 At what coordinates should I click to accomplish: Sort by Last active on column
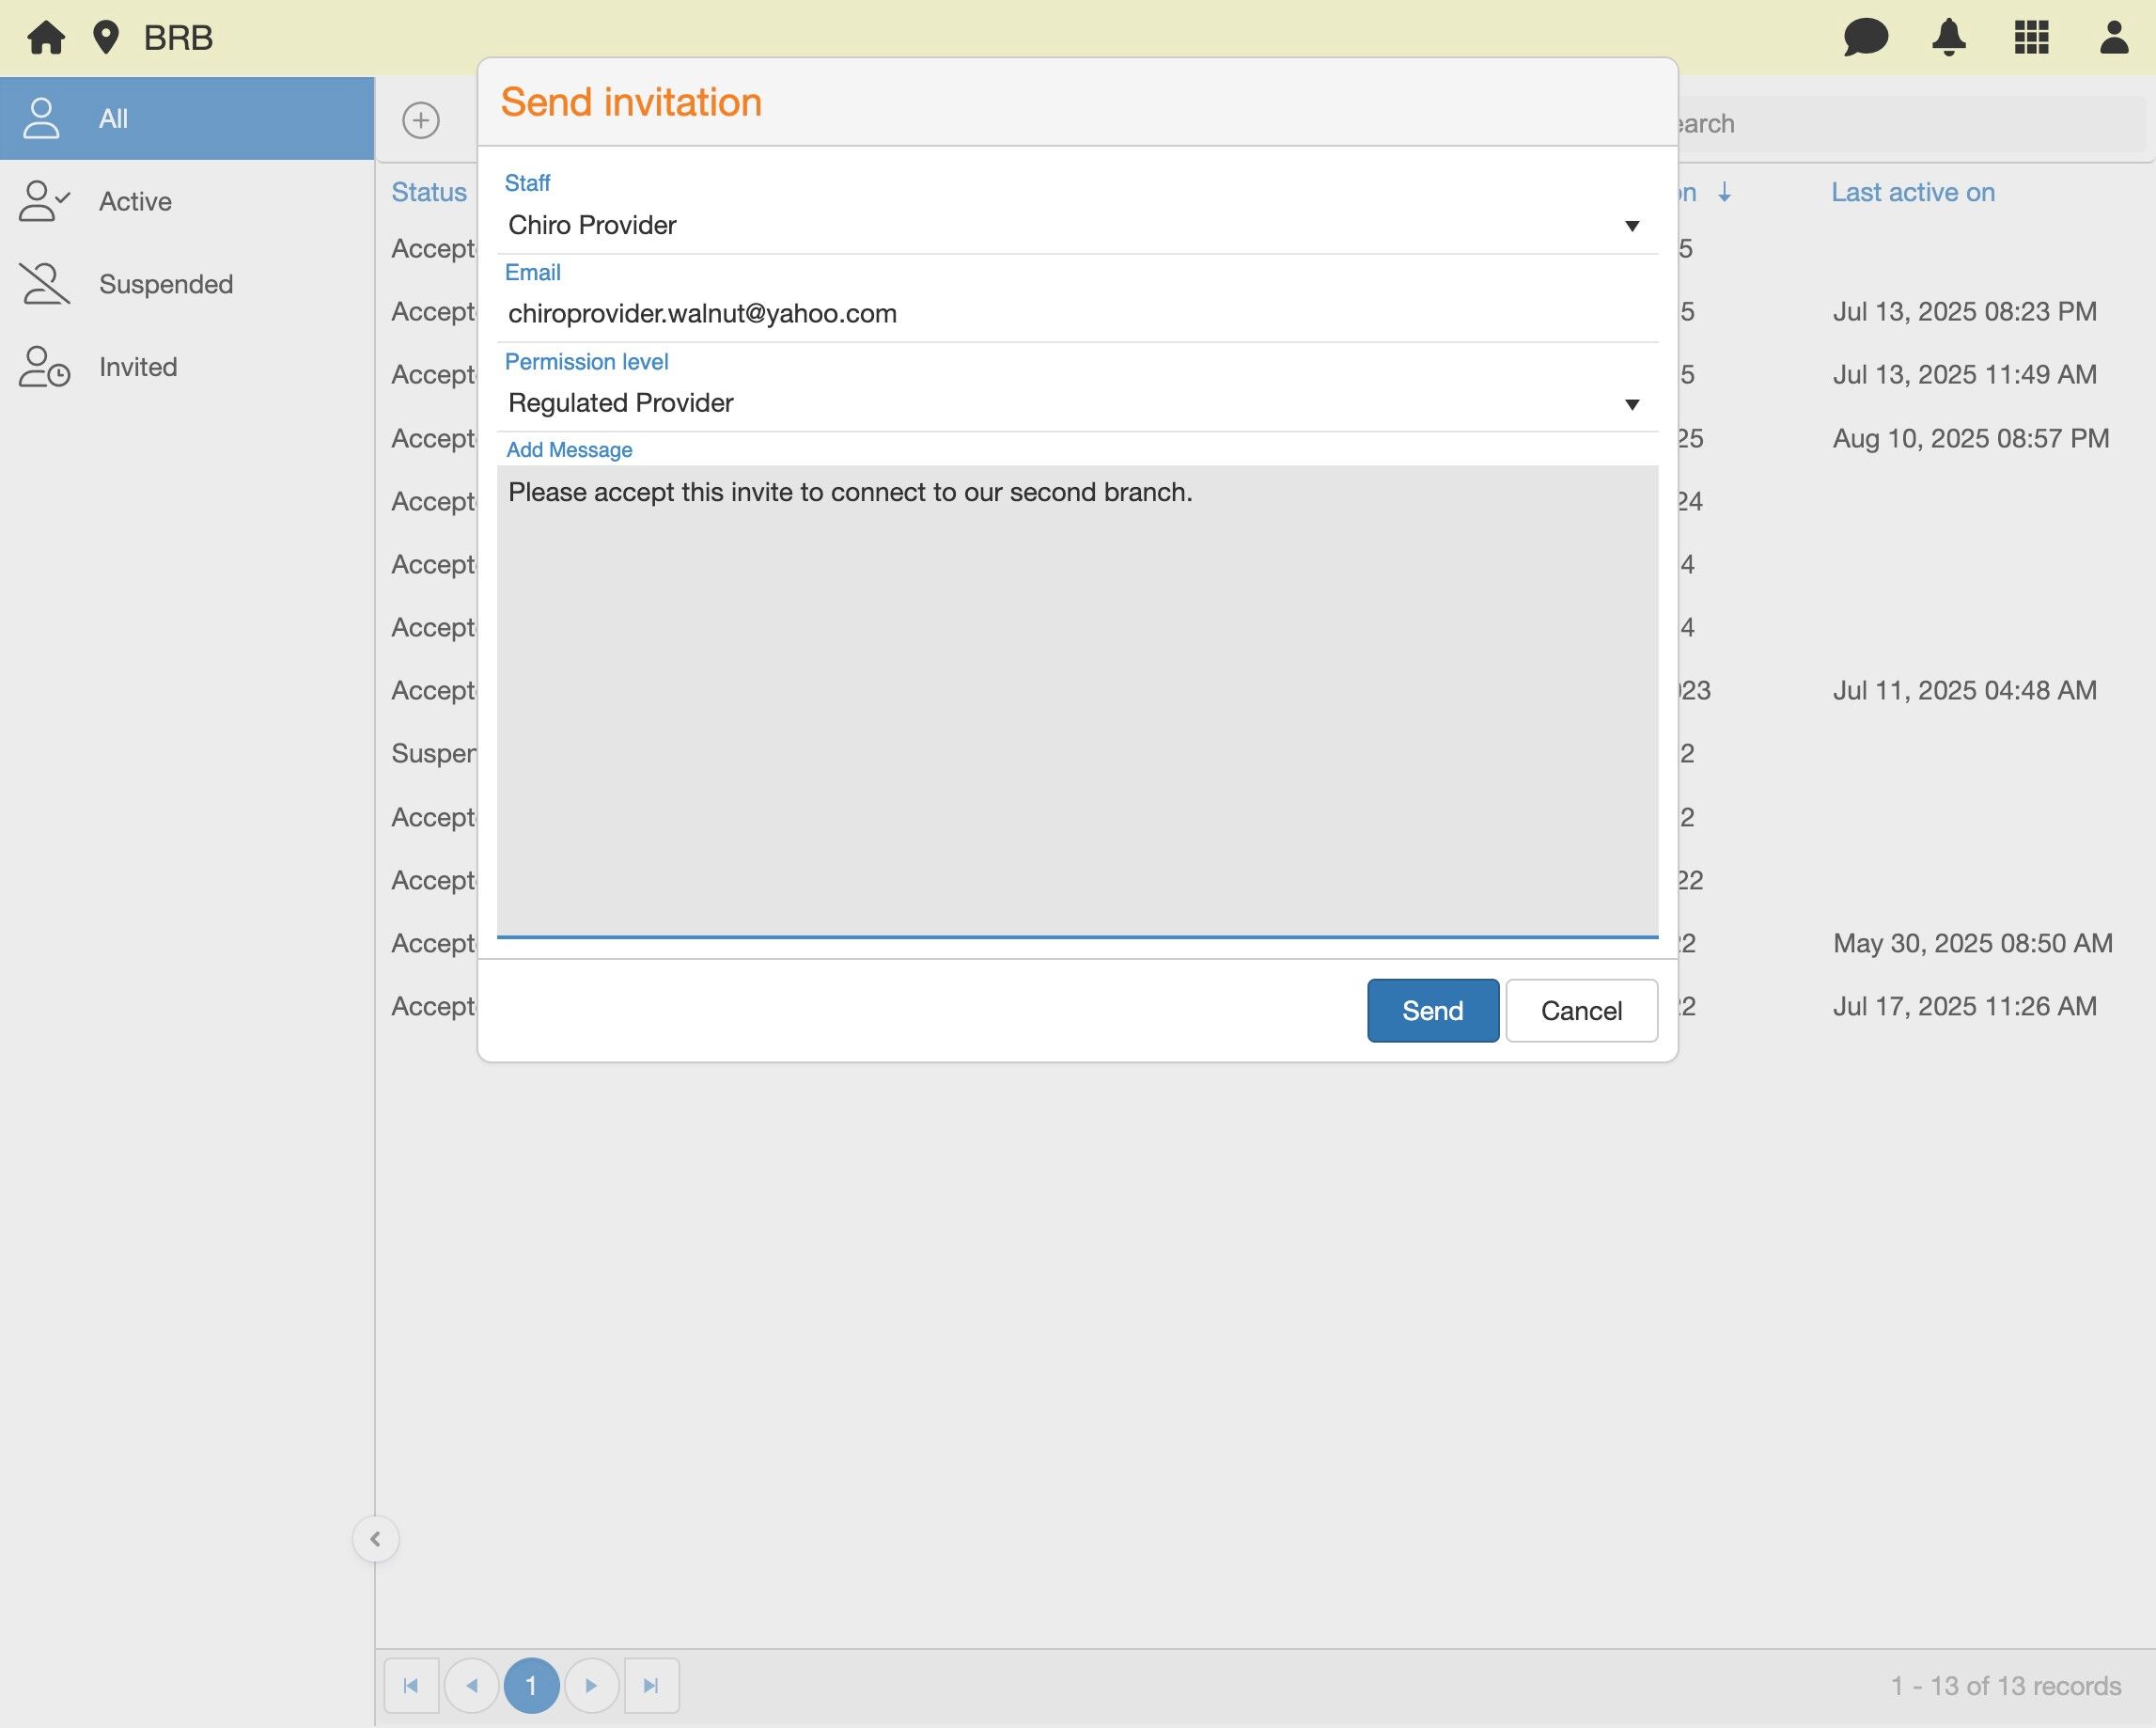point(1912,192)
